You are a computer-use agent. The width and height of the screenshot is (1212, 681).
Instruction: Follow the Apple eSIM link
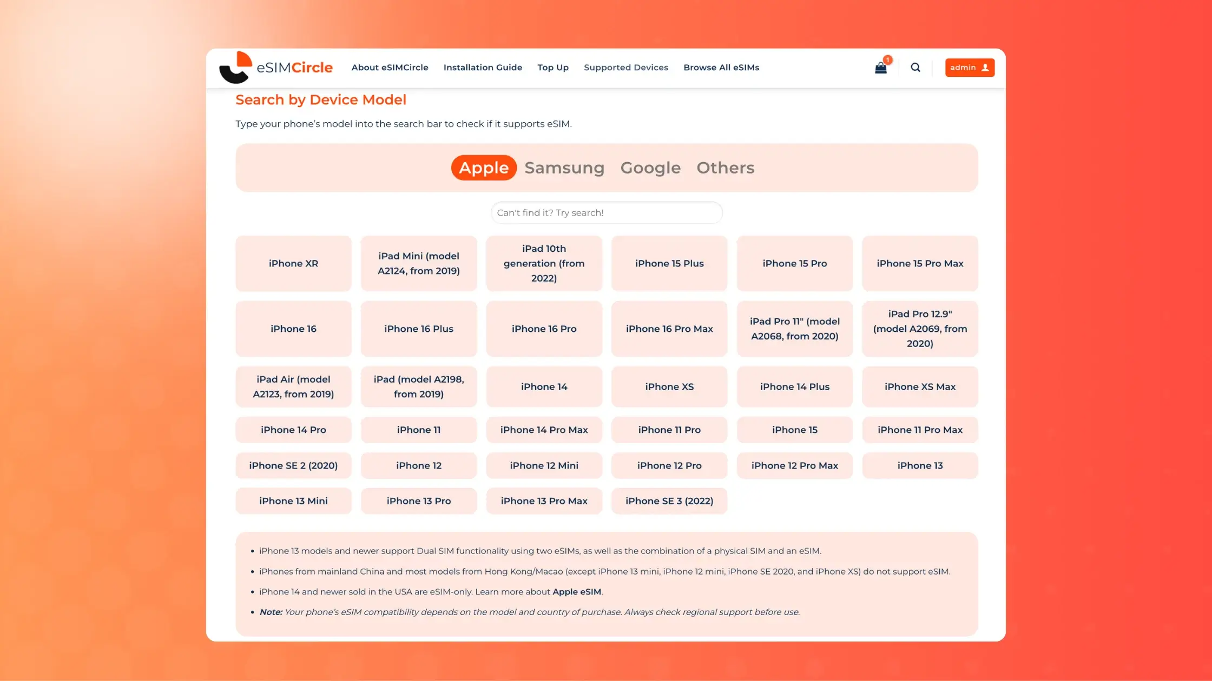coord(576,592)
